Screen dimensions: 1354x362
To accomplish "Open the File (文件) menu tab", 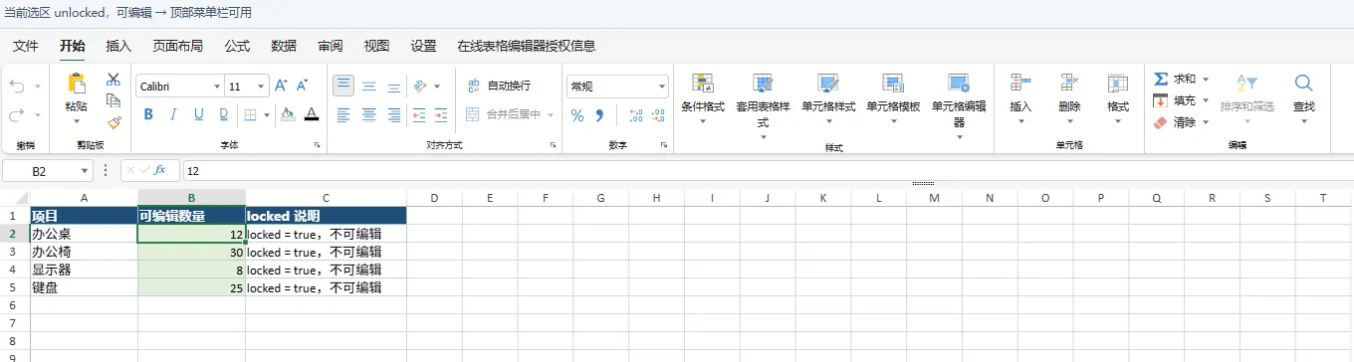I will pos(26,46).
